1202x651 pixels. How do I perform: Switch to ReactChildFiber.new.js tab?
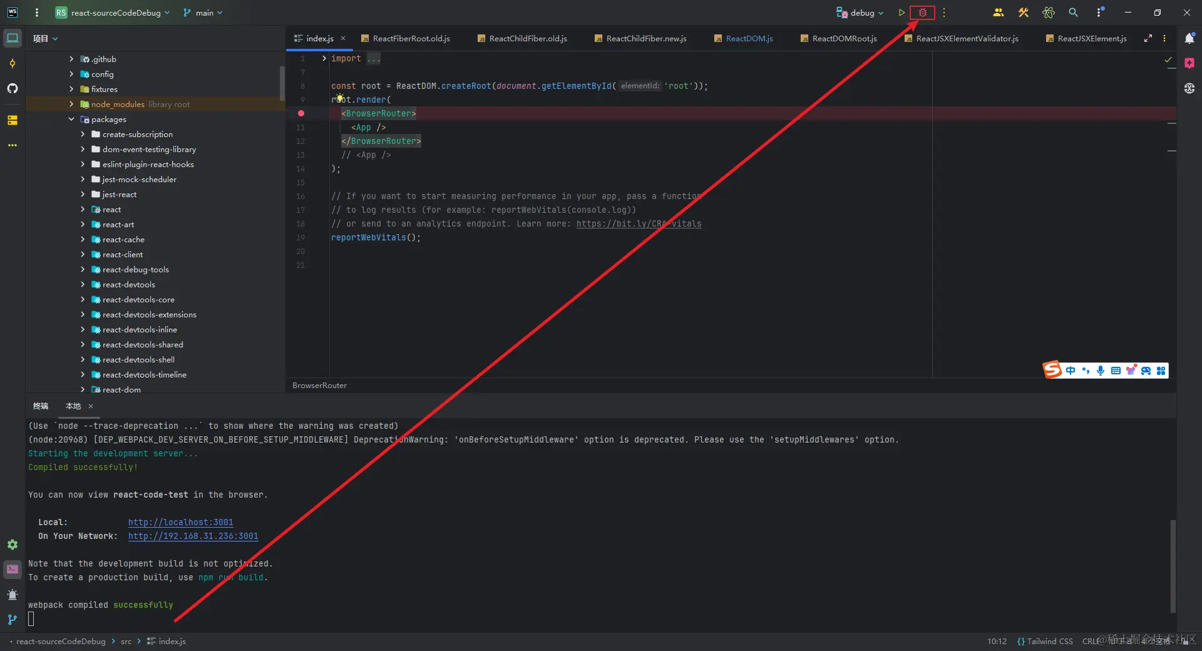point(640,38)
